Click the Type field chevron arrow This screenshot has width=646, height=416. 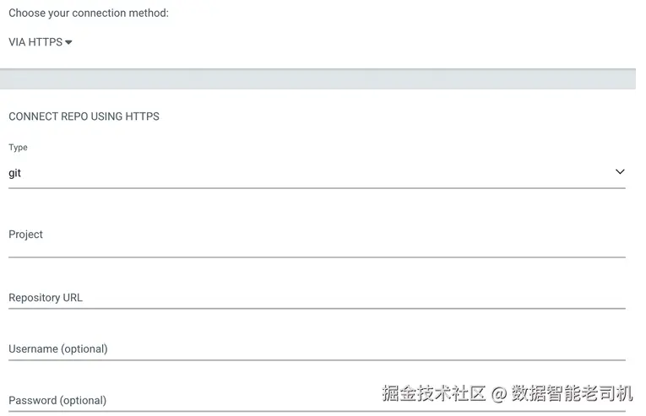click(620, 172)
